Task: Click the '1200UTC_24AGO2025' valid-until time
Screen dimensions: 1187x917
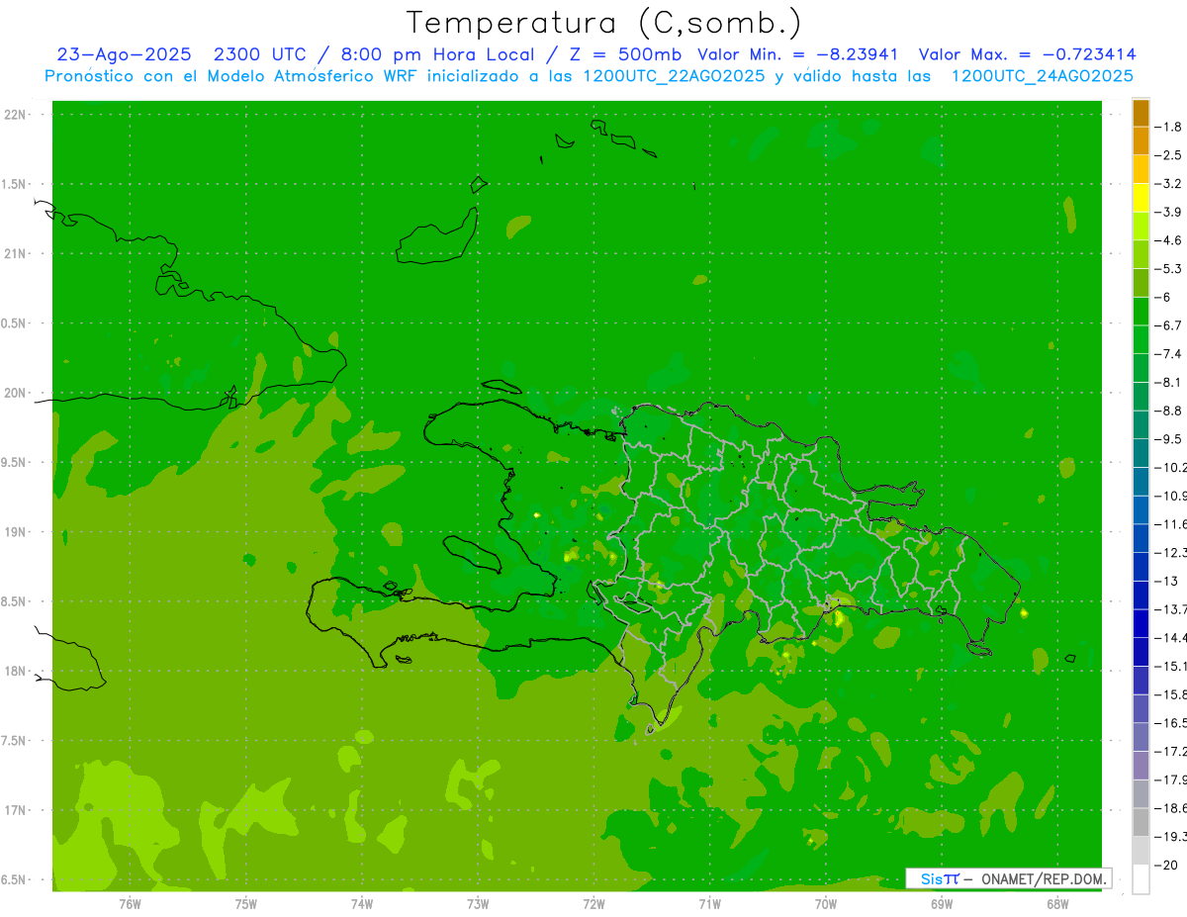Action: coord(1042,76)
